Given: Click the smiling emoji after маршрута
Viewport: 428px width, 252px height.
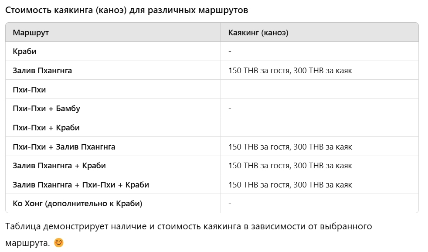Looking at the screenshot, I should [x=59, y=242].
